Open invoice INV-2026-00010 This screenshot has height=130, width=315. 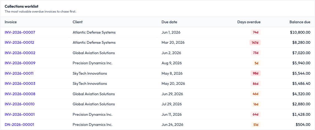pyautogui.click(x=19, y=104)
